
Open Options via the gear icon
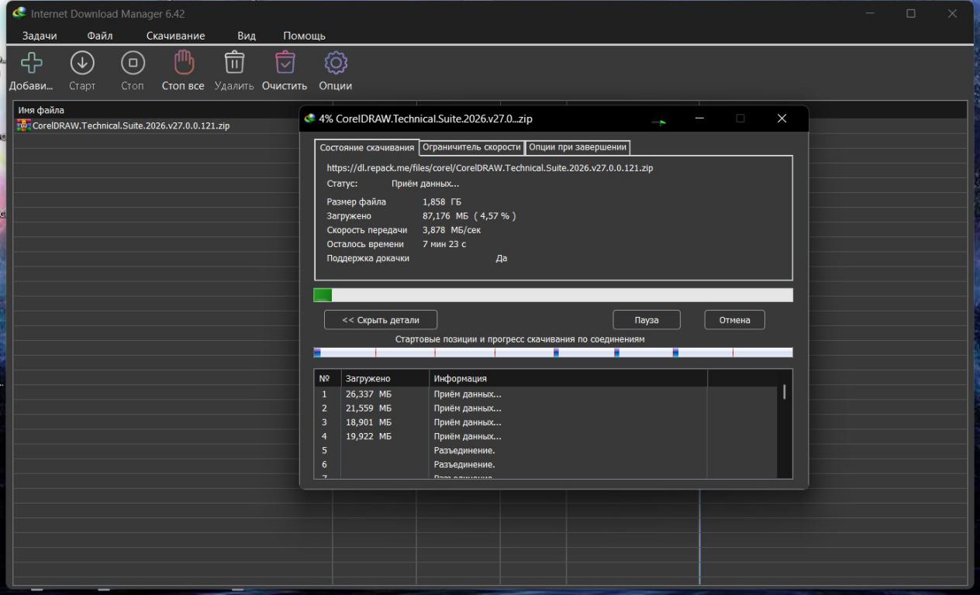(335, 63)
